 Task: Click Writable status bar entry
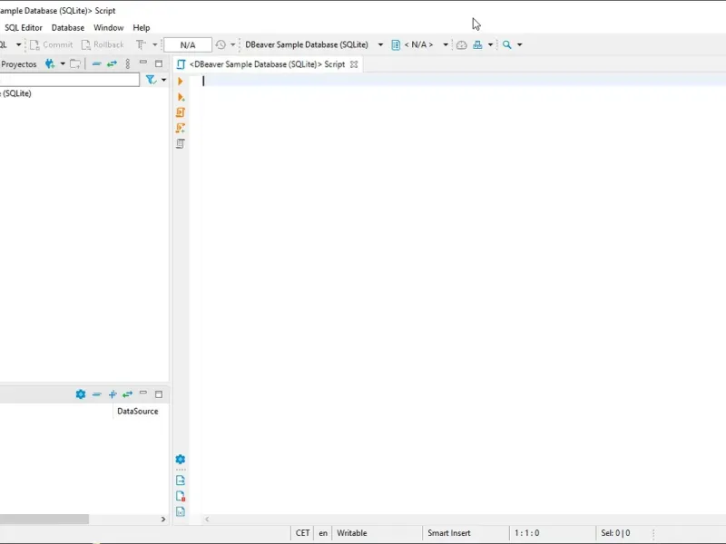352,533
